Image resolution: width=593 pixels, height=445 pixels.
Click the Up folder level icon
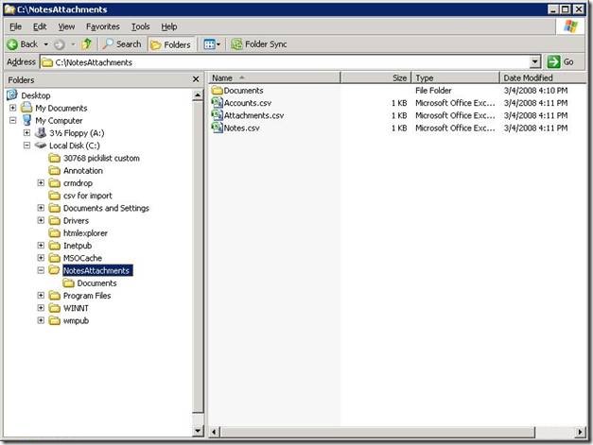click(87, 44)
